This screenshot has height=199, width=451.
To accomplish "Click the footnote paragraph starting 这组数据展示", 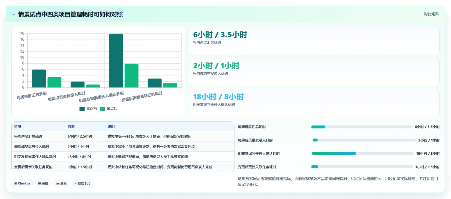I will 338,182.
